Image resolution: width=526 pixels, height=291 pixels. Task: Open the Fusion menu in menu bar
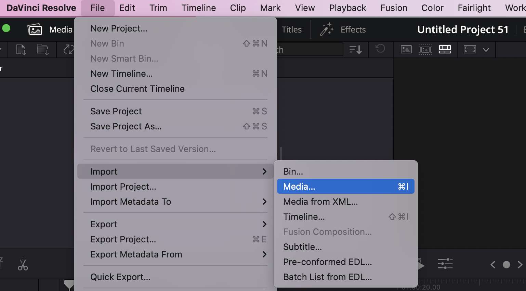[394, 8]
